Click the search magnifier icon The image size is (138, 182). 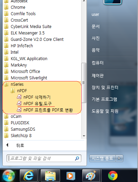[x=77, y=158]
